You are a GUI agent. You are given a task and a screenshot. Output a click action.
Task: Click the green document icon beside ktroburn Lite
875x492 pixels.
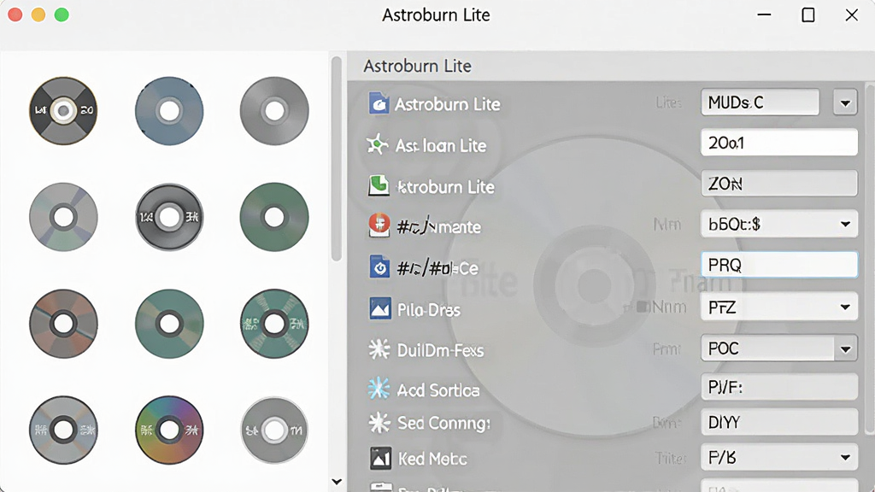pos(379,185)
